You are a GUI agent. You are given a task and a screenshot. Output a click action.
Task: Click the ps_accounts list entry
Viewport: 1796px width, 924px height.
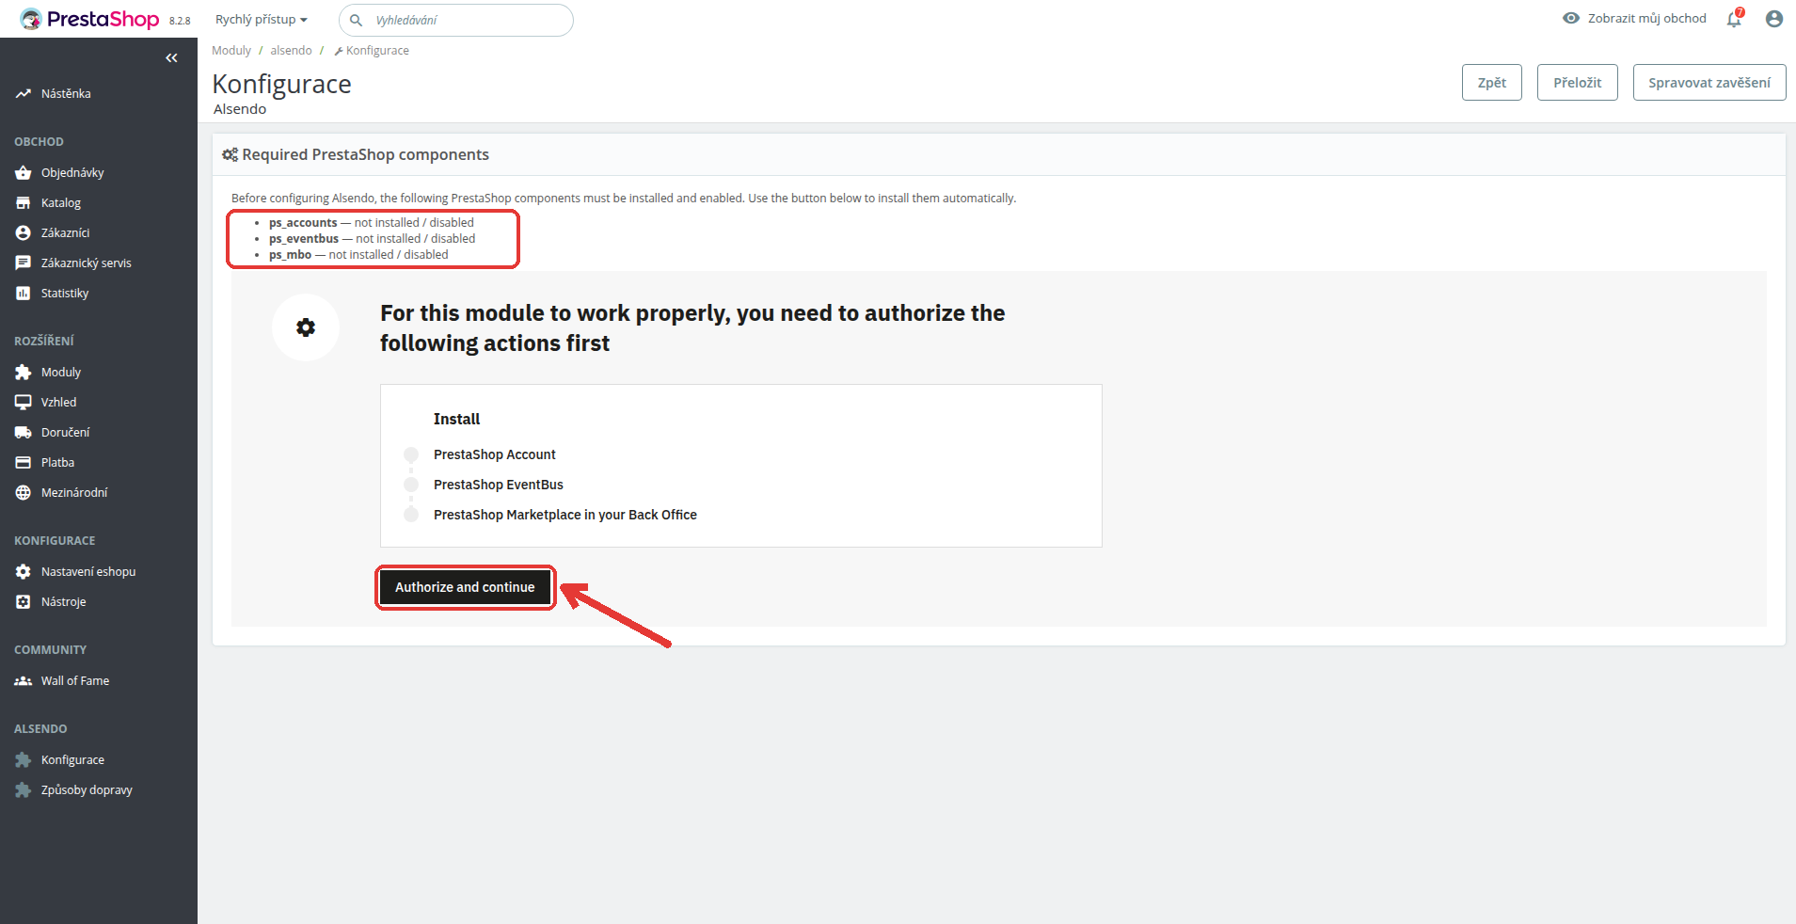click(371, 223)
